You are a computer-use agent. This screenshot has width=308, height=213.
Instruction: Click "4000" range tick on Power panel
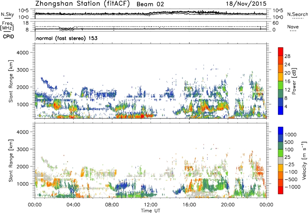click(23, 53)
